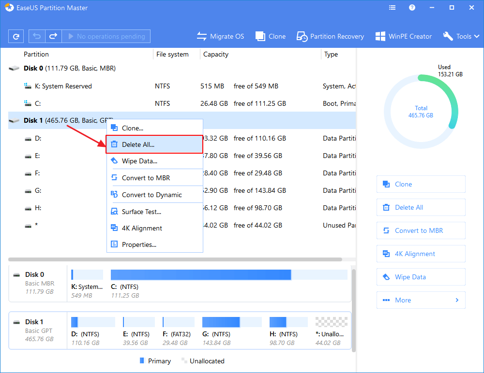
Task: Select the K: System Reserved partition row
Action: tap(182, 86)
